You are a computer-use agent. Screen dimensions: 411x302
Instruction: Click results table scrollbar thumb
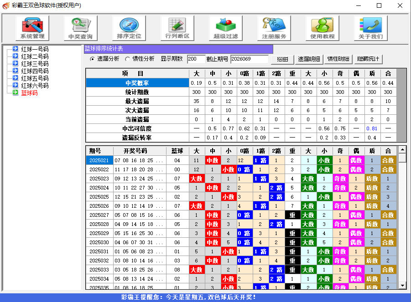[x=402, y=158]
